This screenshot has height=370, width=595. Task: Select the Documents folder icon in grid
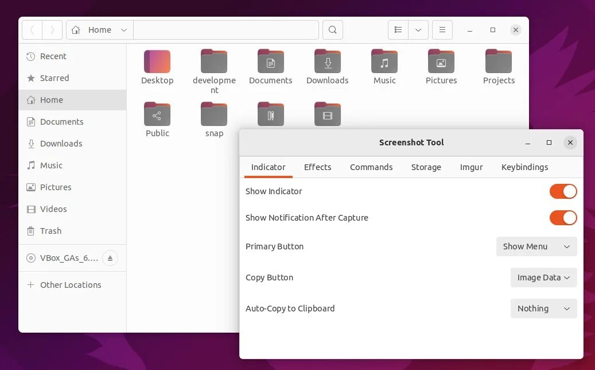point(271,61)
